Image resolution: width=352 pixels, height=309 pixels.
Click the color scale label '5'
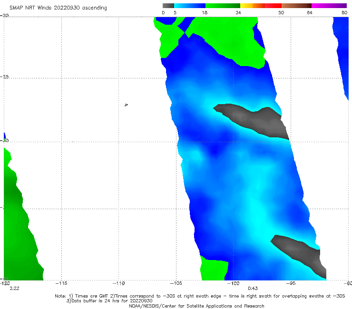tap(175, 12)
